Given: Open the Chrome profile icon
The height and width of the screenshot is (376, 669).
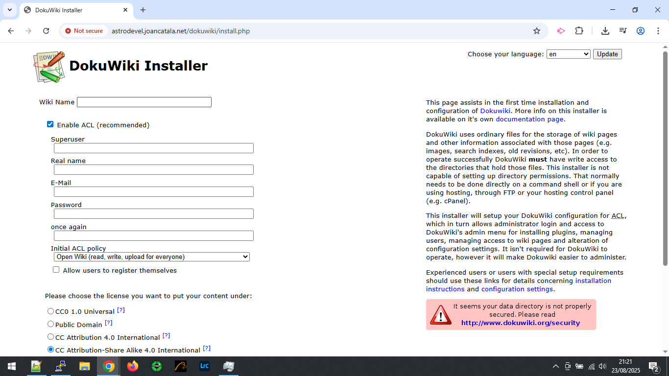Looking at the screenshot, I should pyautogui.click(x=641, y=31).
